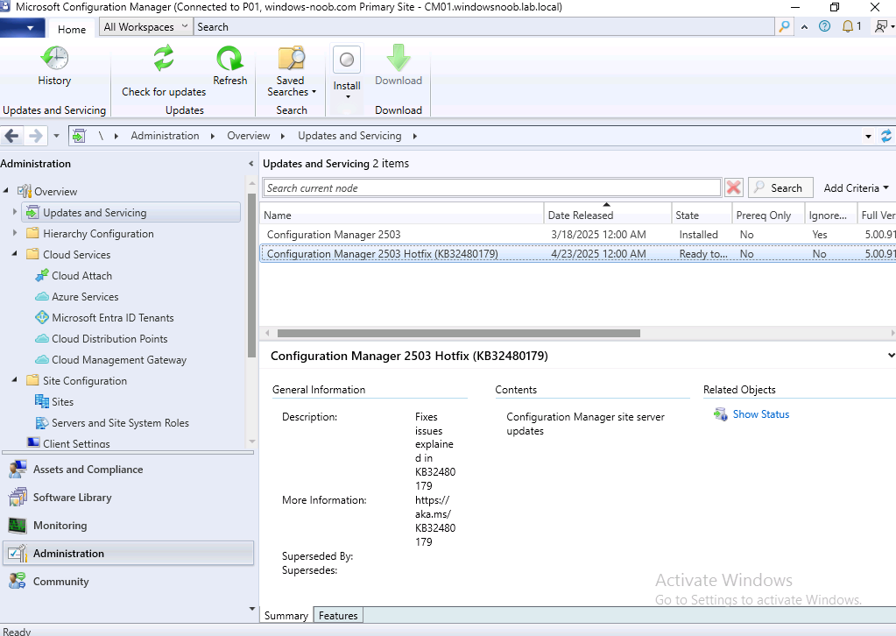Image resolution: width=896 pixels, height=636 pixels.
Task: Open the help question mark icon
Action: tap(824, 26)
